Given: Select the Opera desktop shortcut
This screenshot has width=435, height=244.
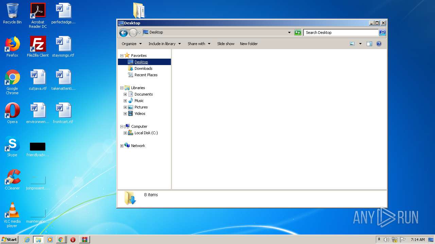Looking at the screenshot, I should tap(12, 113).
